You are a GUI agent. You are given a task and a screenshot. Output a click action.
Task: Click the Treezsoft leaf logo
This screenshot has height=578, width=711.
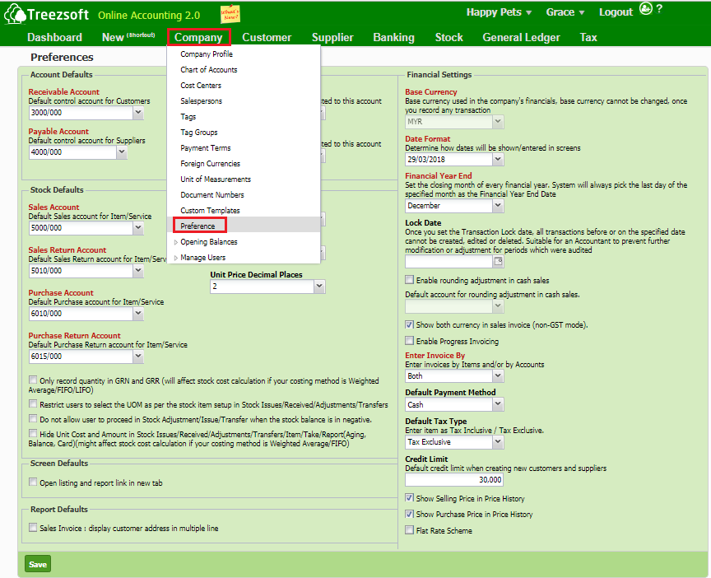tap(16, 14)
